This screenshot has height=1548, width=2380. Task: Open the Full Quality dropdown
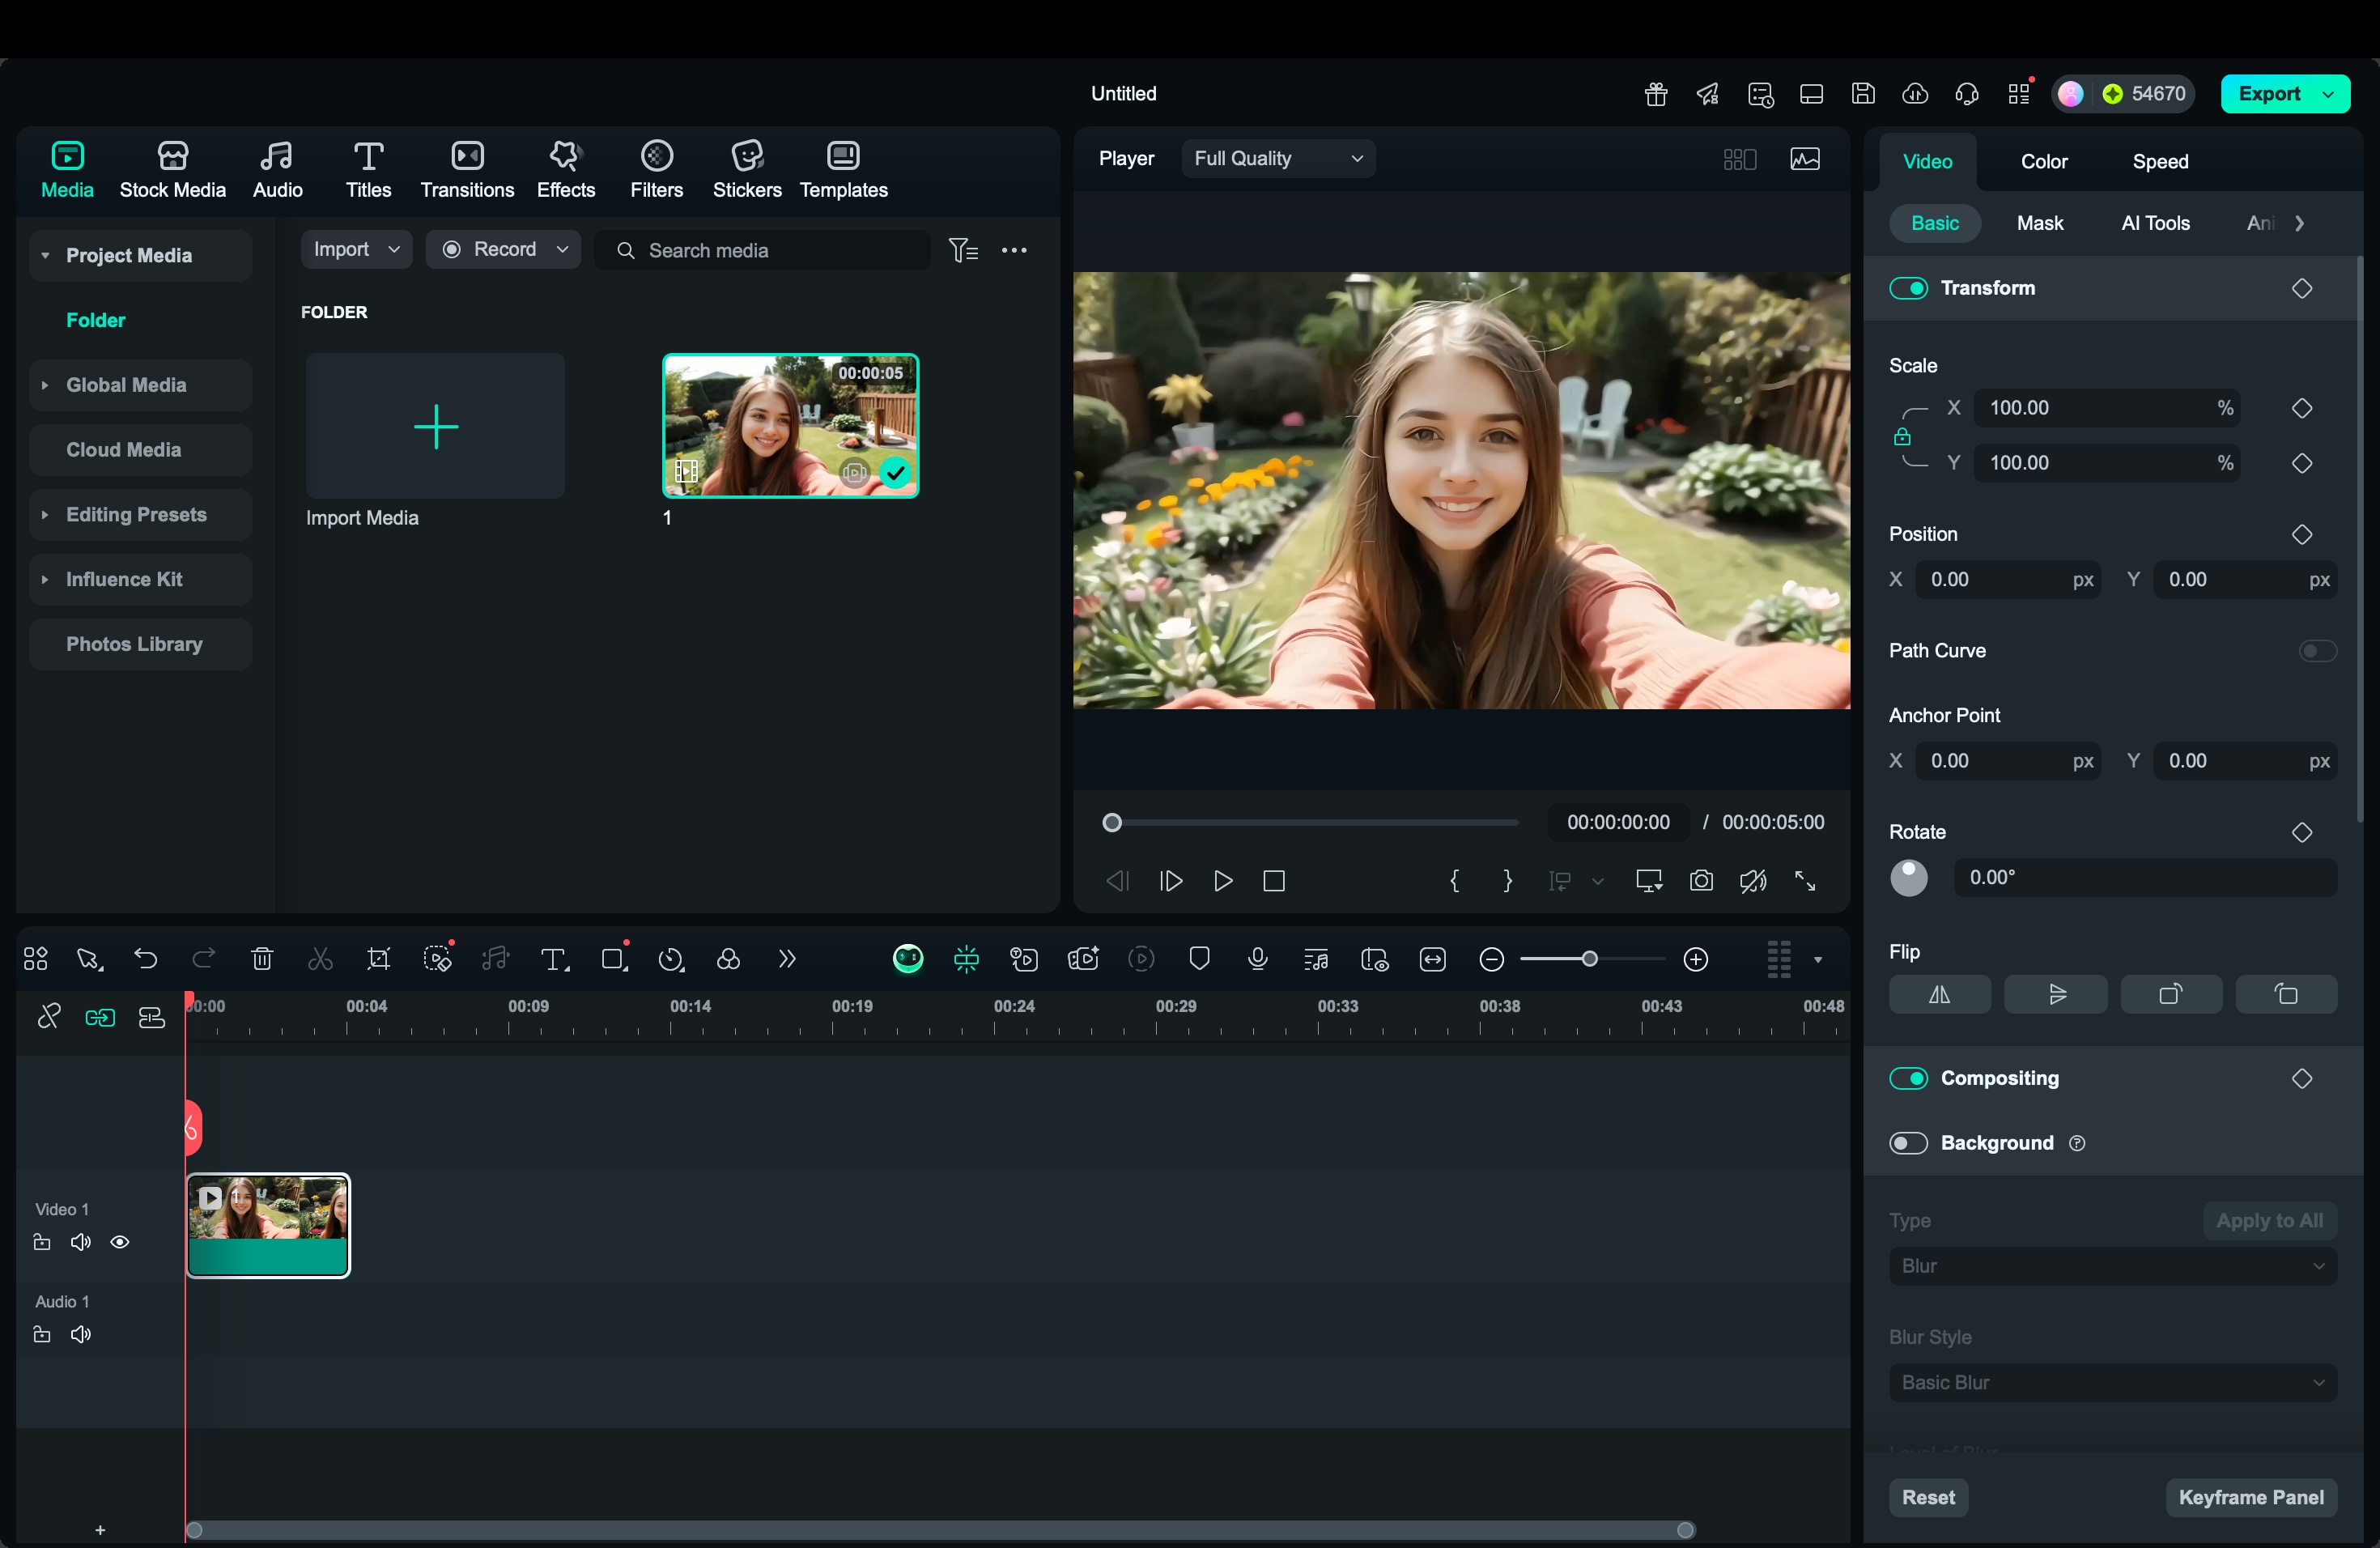click(x=1277, y=158)
